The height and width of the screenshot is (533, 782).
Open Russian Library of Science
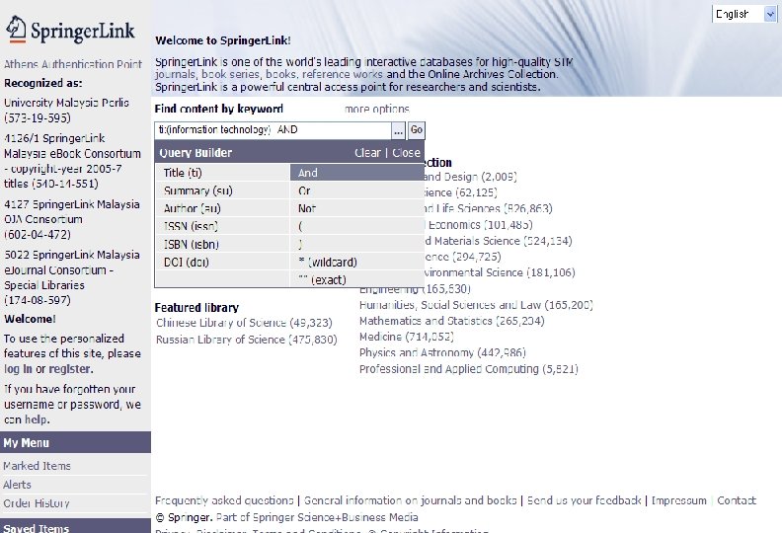click(x=247, y=340)
